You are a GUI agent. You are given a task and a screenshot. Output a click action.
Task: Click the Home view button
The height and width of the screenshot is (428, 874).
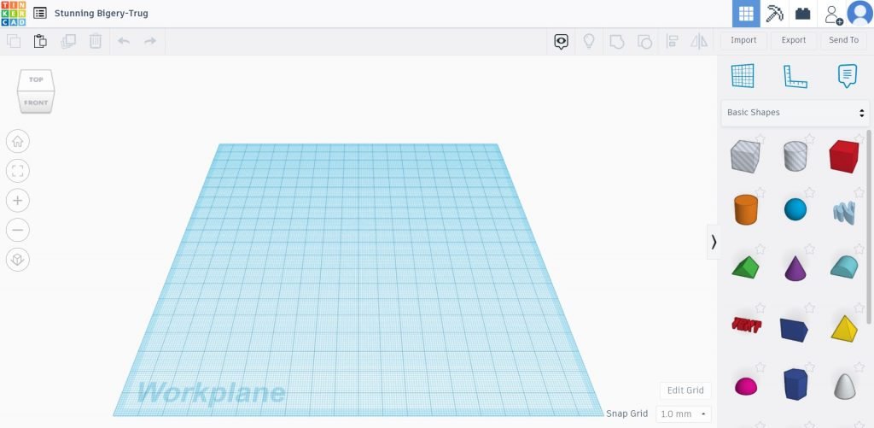click(x=18, y=142)
